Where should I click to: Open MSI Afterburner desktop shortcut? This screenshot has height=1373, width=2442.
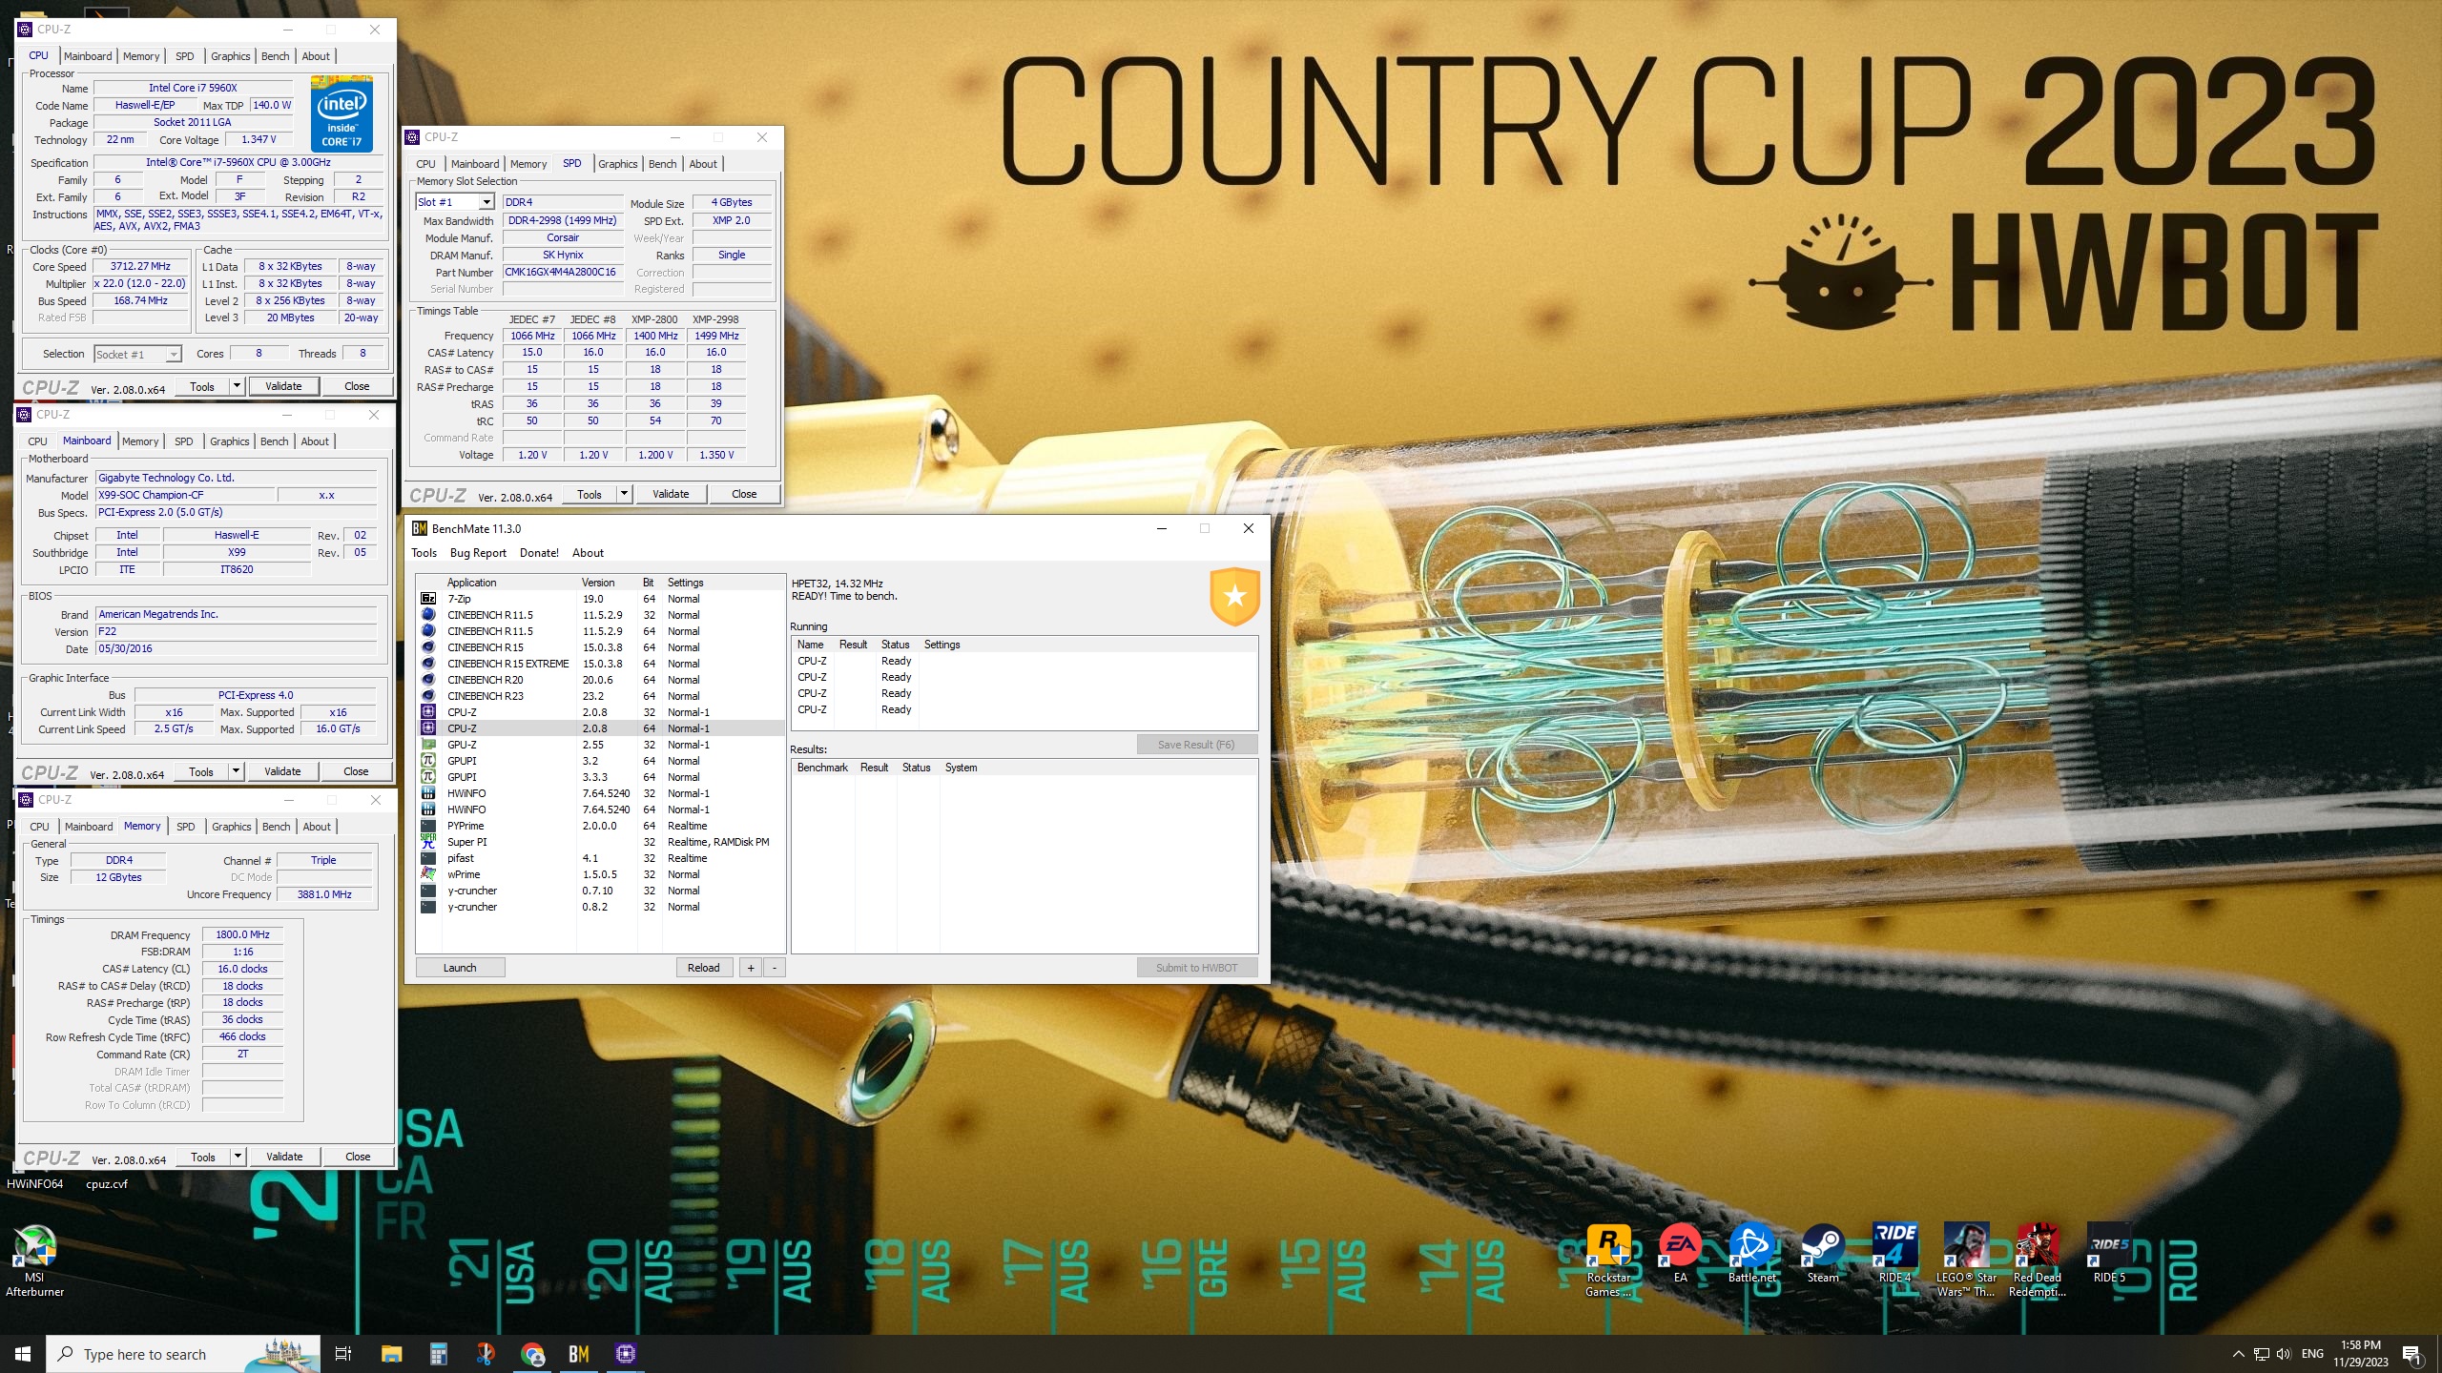click(34, 1260)
